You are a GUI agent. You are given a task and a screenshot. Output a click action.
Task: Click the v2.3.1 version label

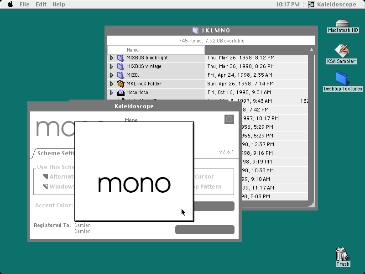tap(226, 152)
